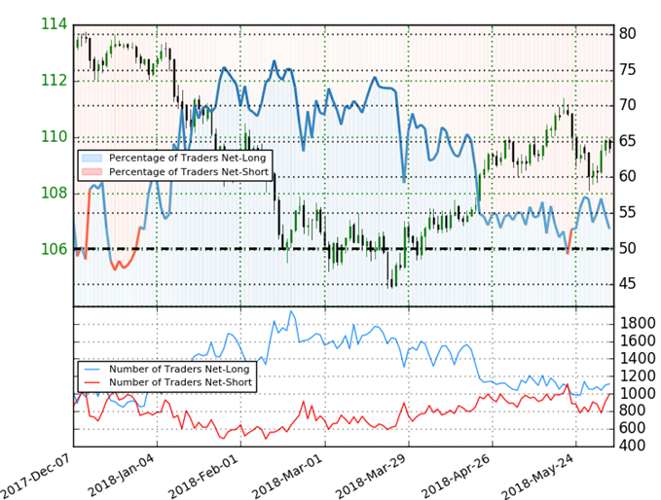Click the 2018-Apr-26 date label
Screen dimensions: 661x500
[x=457, y=476]
